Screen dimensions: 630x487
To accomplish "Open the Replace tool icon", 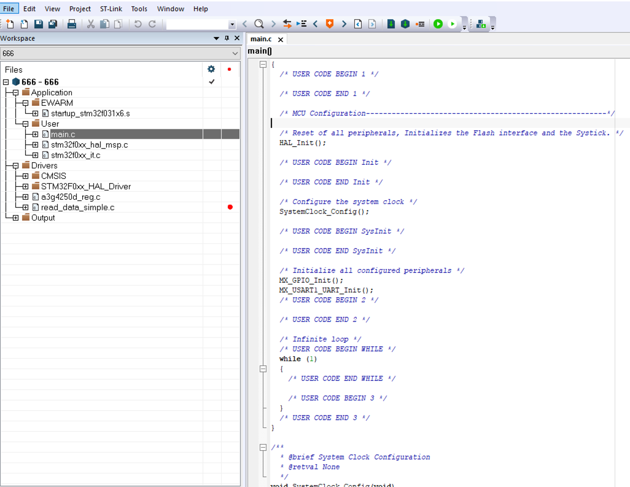I will click(x=287, y=24).
